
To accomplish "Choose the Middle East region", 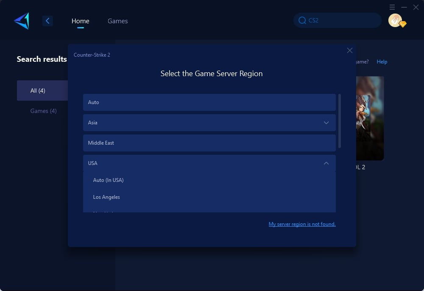I will pyautogui.click(x=209, y=143).
